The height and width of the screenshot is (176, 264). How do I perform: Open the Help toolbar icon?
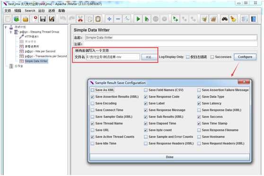point(254,19)
